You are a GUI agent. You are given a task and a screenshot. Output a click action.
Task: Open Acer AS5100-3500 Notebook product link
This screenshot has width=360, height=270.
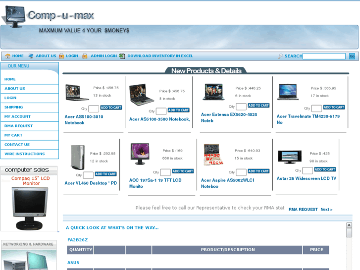coord(159,119)
